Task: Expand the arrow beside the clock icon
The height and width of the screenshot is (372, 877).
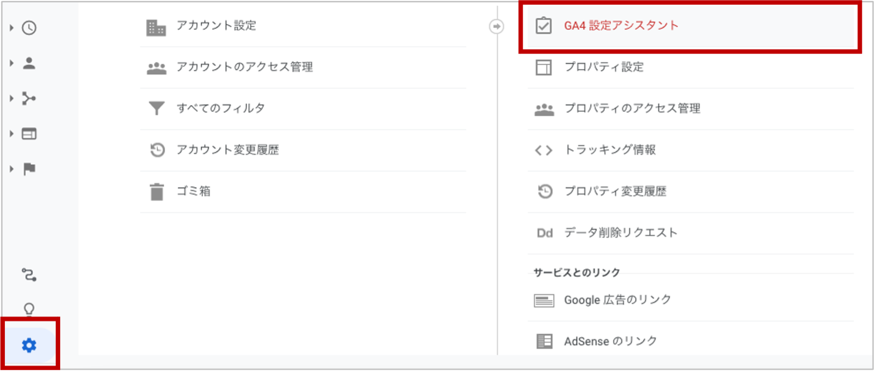Action: pos(11,28)
